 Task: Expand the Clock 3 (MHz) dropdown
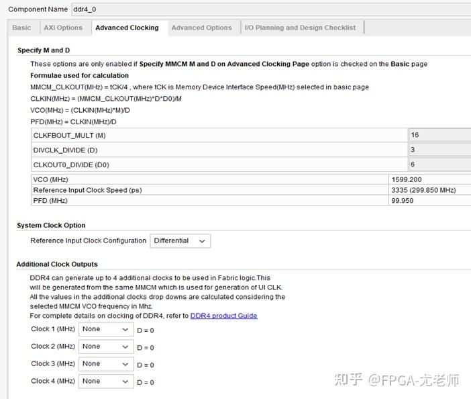point(105,364)
